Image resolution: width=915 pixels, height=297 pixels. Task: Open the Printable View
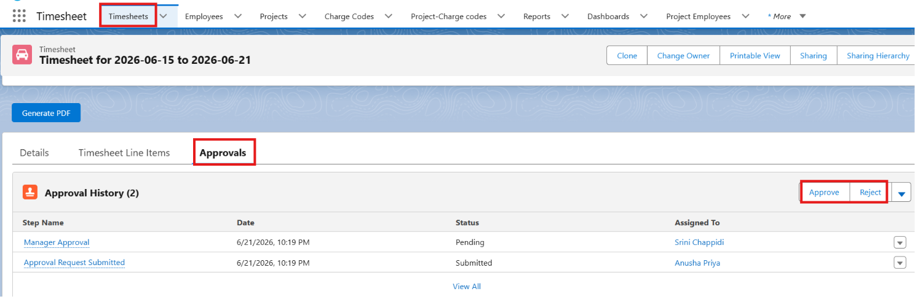(755, 55)
